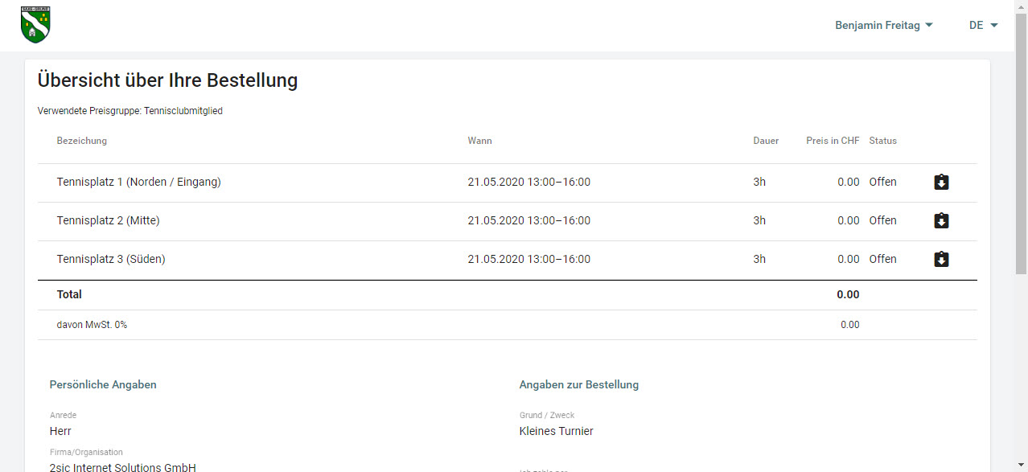Image resolution: width=1028 pixels, height=472 pixels.
Task: Click the Status column header
Action: (882, 141)
